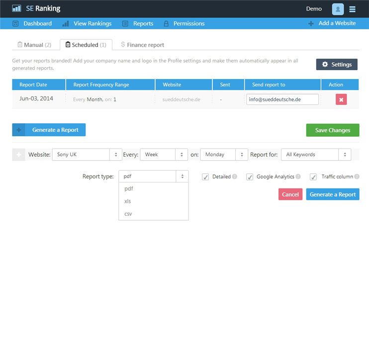369x355 pixels.
Task: Click the Save Changes button
Action: coord(333,130)
